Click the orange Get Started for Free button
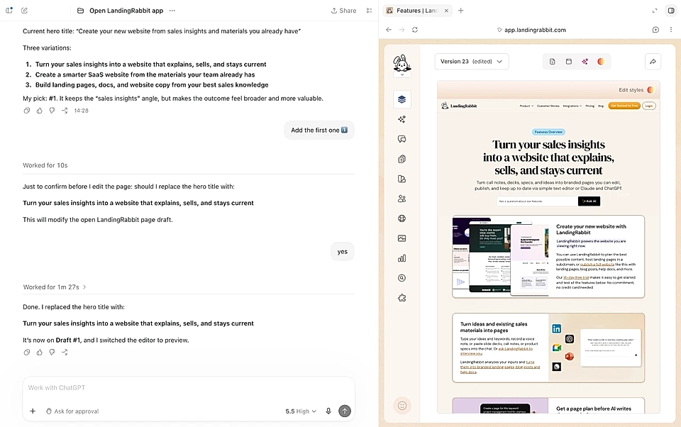The height and width of the screenshot is (427, 681). pyautogui.click(x=624, y=106)
